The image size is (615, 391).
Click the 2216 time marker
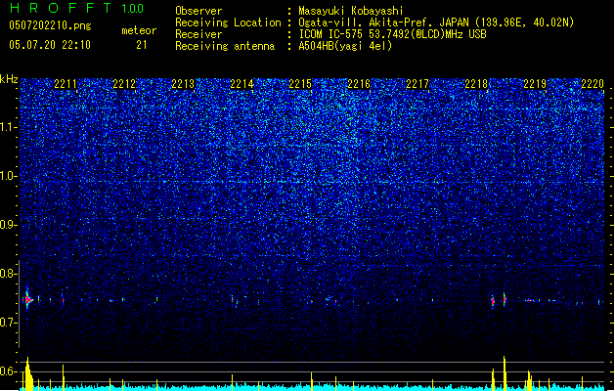pos(359,84)
